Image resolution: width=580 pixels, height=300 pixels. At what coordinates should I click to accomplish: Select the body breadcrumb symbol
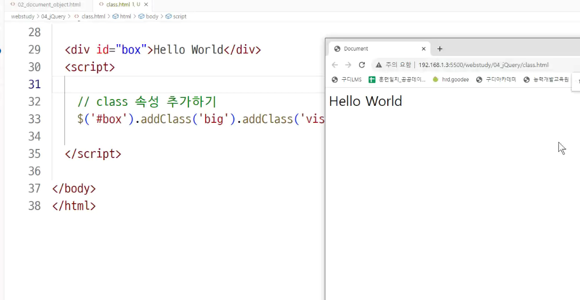pyautogui.click(x=149, y=16)
